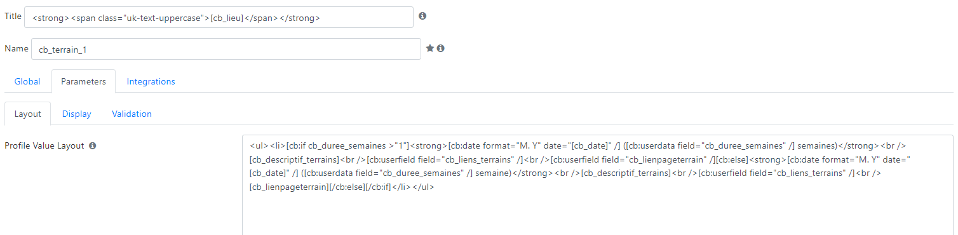Open the Validation sub-tab
The image size is (958, 235).
(132, 114)
